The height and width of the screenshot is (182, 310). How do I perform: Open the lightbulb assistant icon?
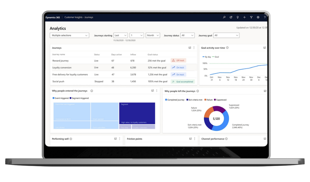click(238, 18)
